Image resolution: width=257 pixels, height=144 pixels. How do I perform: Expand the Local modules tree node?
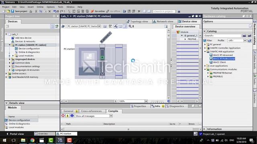pos(13,56)
